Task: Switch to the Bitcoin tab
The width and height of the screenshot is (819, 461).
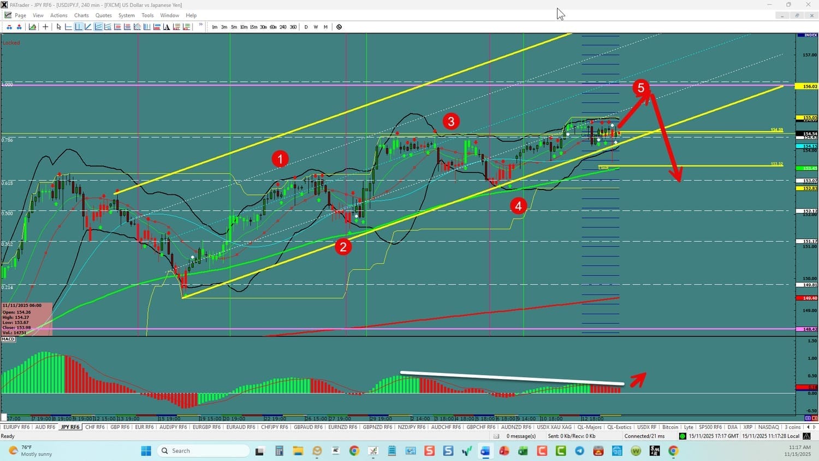Action: [x=670, y=427]
